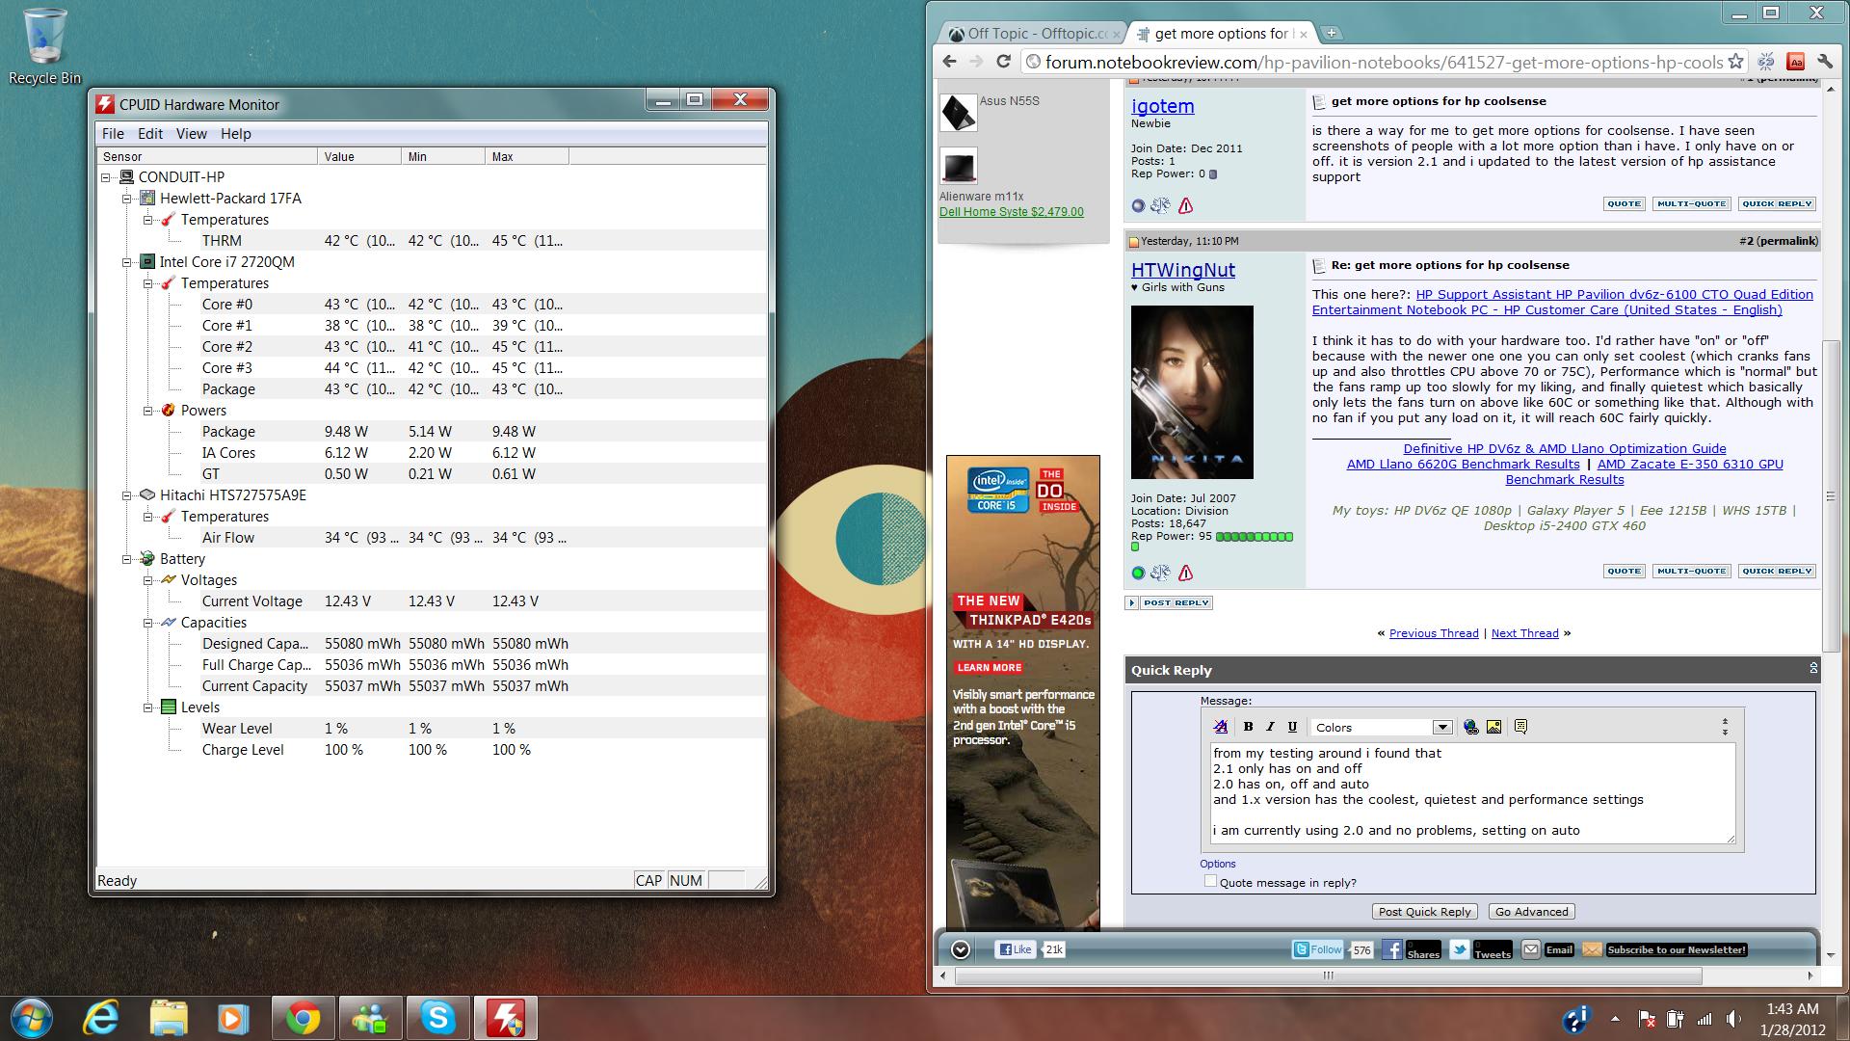Click the Twitter Follow button in the bottom bar
Image resolution: width=1850 pixels, height=1041 pixels.
pyautogui.click(x=1318, y=949)
